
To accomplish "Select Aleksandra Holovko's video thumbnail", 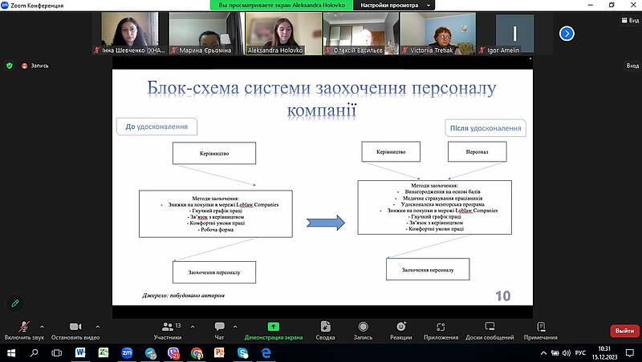I will click(282, 34).
